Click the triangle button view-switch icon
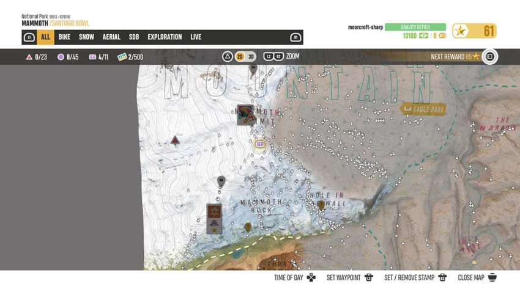 [x=227, y=57]
